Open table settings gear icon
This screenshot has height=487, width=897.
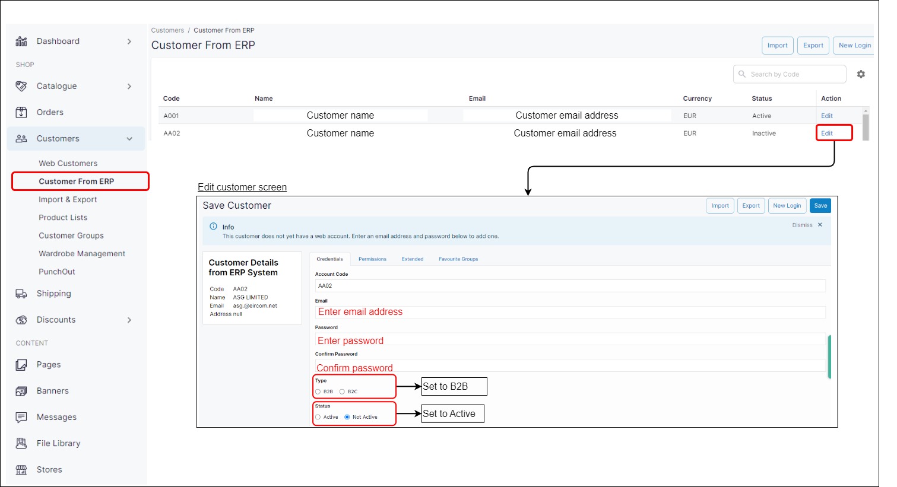(861, 74)
